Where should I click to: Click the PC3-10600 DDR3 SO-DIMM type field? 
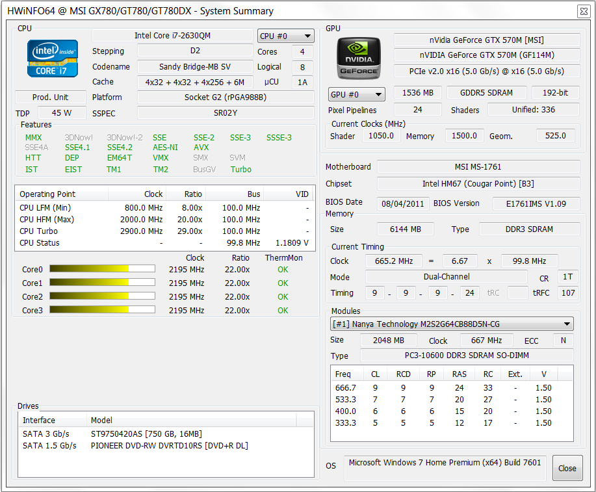467,355
